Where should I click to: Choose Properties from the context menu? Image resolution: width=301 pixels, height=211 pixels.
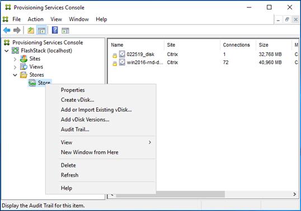pos(73,90)
